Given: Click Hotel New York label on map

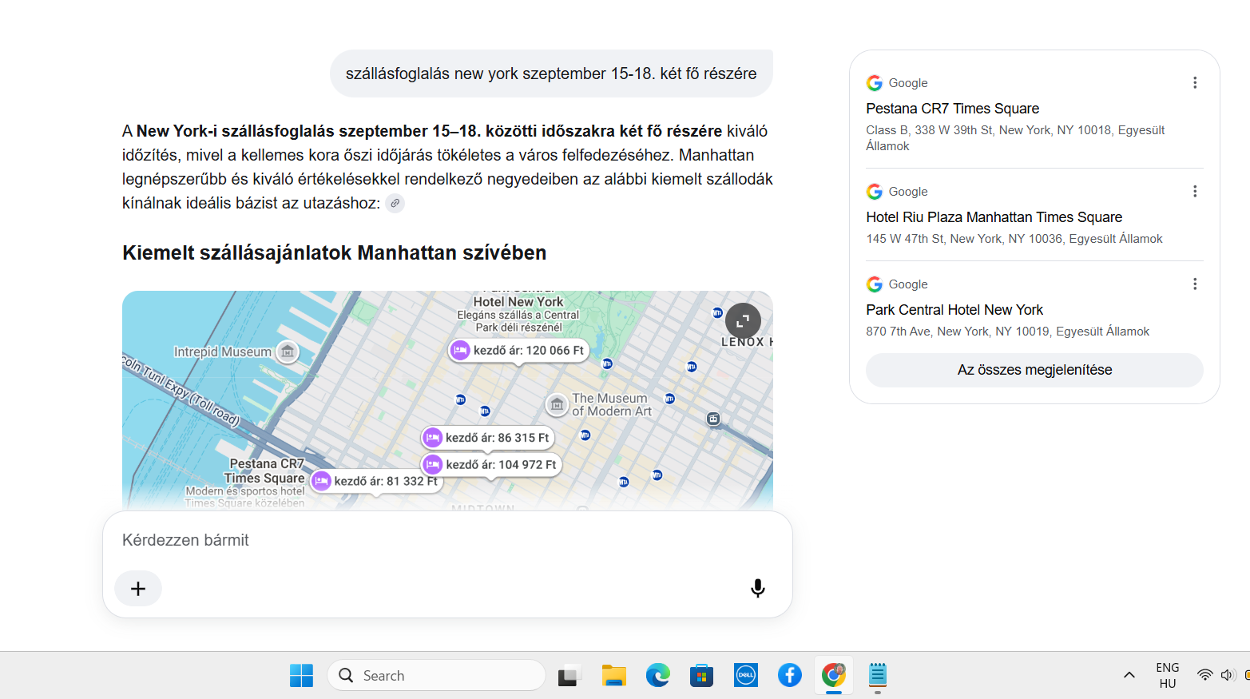Looking at the screenshot, I should pyautogui.click(x=518, y=302).
